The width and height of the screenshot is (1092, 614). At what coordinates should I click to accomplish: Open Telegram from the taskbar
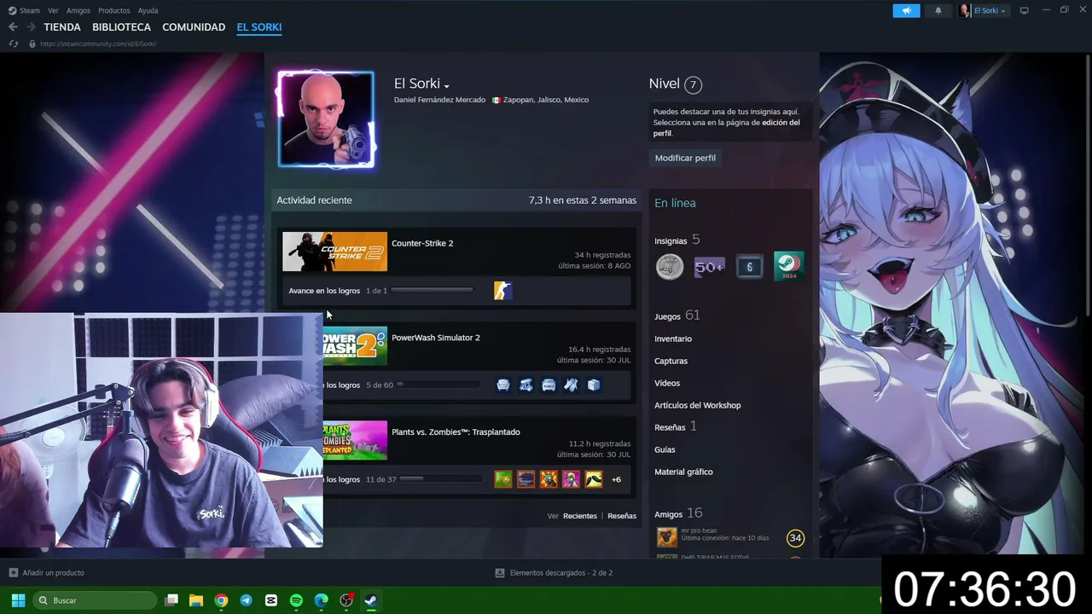246,600
